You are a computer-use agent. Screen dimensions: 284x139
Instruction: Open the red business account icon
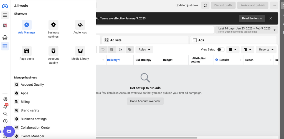pyautogui.click(x=5, y=25)
